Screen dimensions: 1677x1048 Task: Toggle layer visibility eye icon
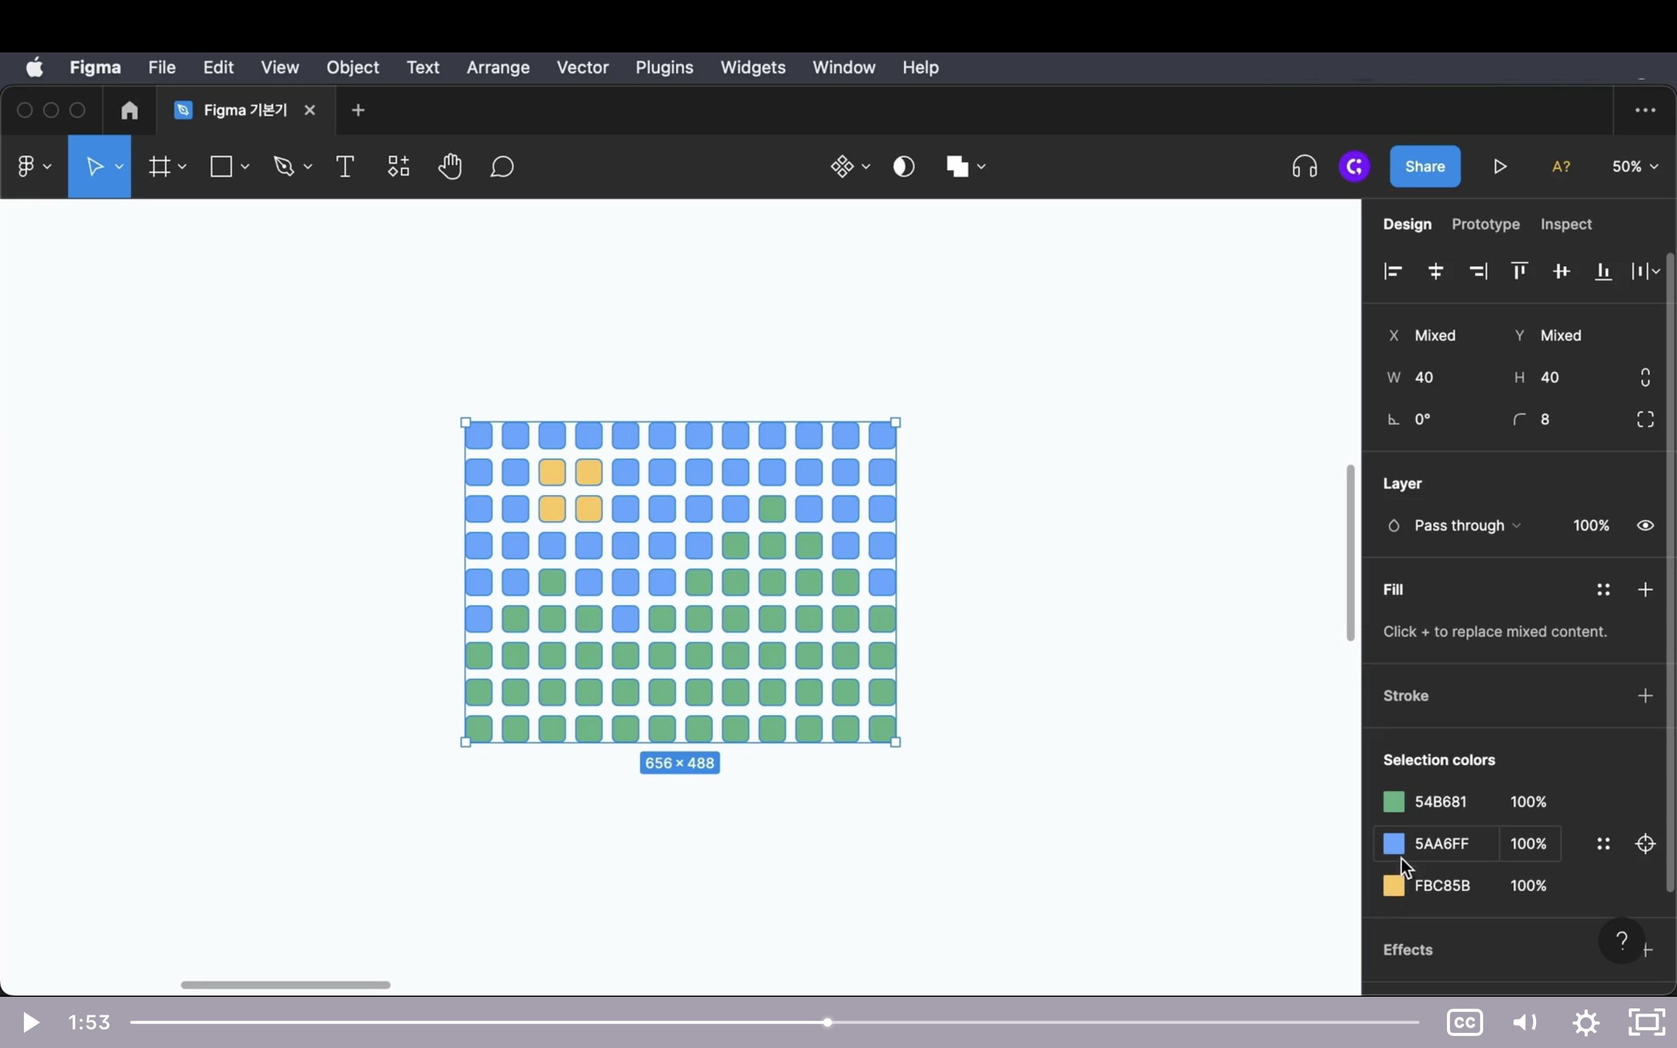[x=1645, y=525]
